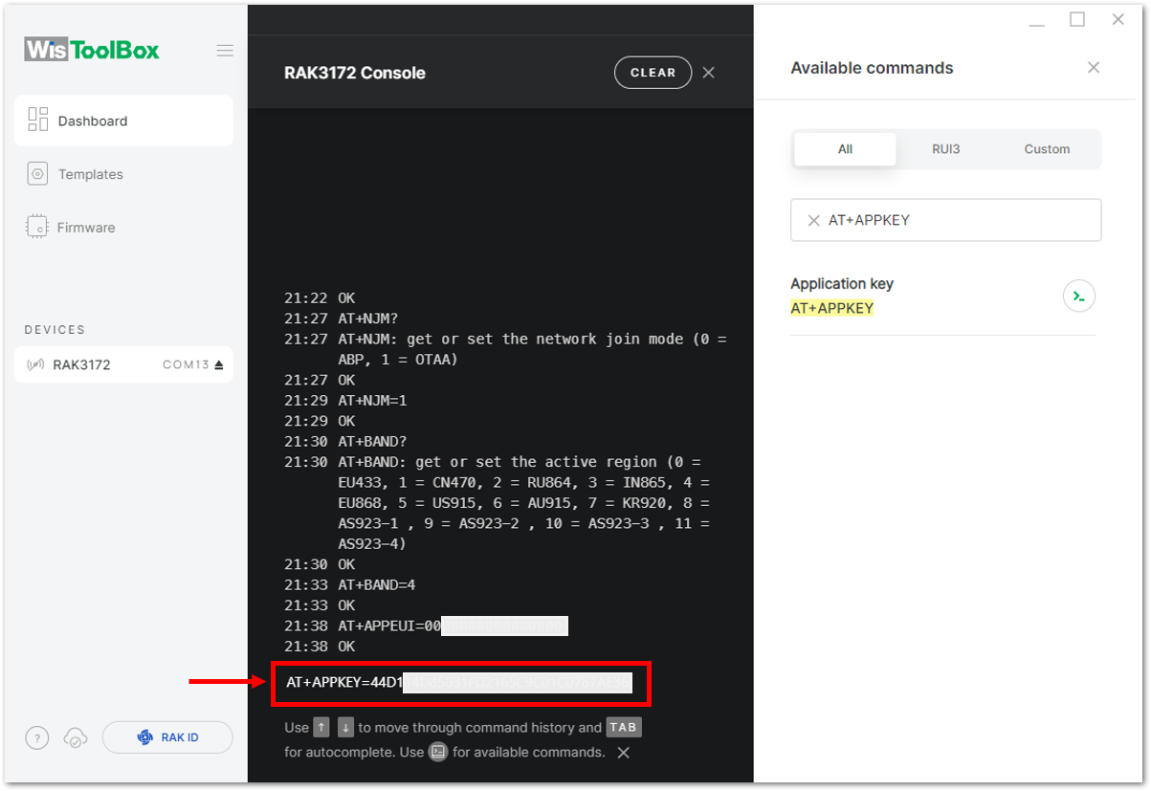Eject the RAK3172 device on COM13
The height and width of the screenshot is (791, 1151).
pyautogui.click(x=218, y=365)
